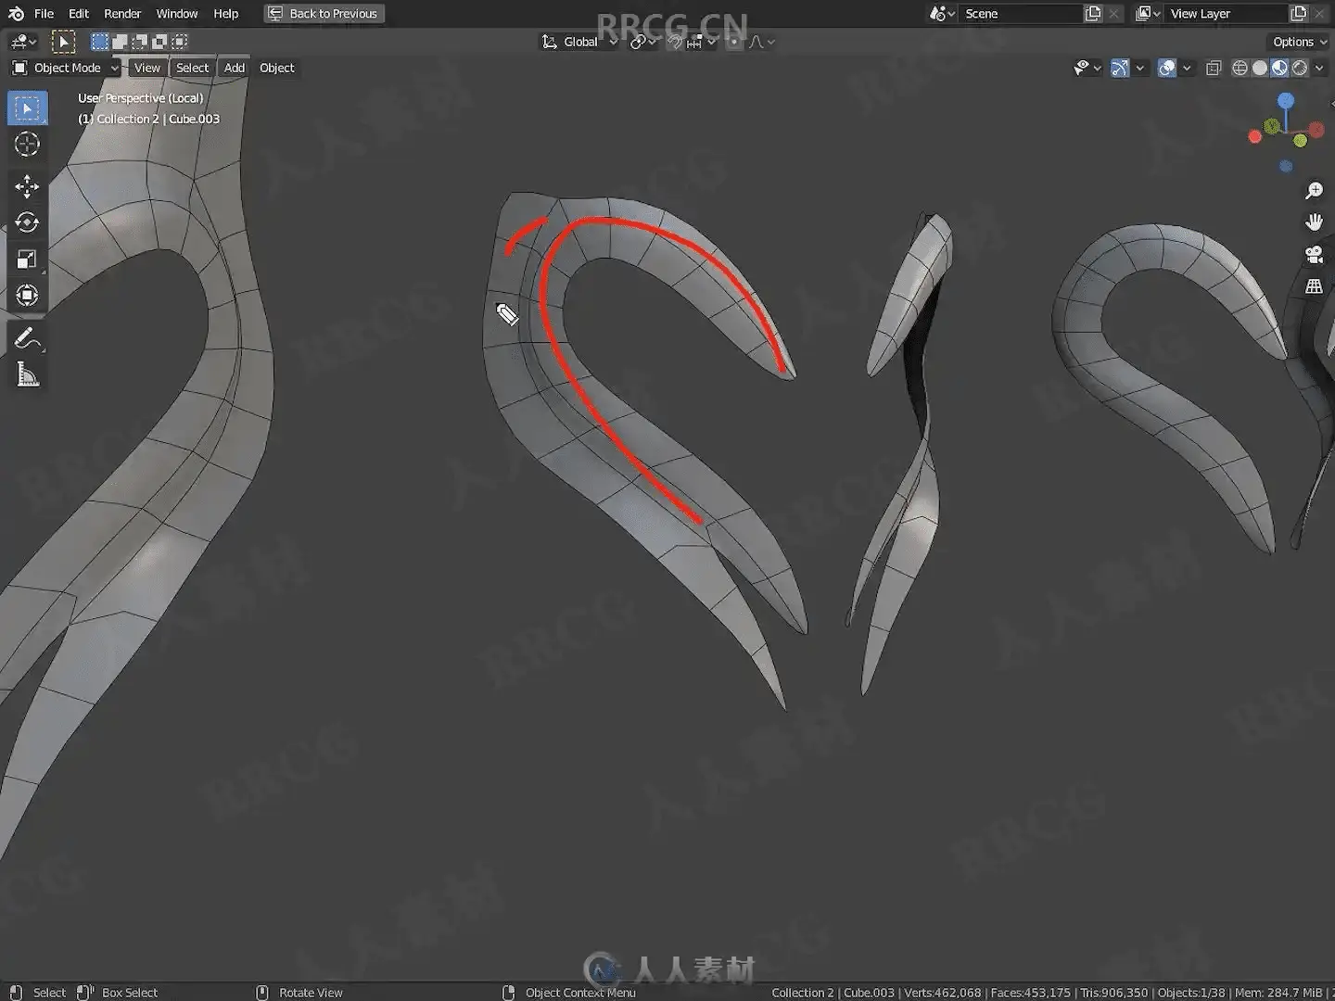Click the View Layer name field

(x=1227, y=14)
